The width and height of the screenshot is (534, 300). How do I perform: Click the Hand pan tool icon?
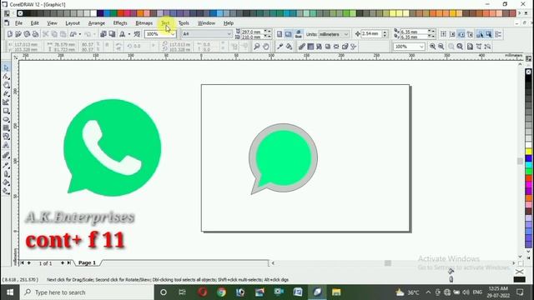pyautogui.click(x=266, y=47)
